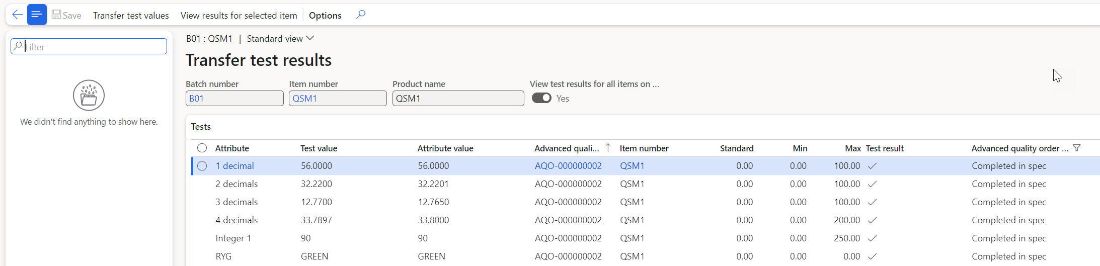This screenshot has width=1100, height=266.
Task: Click the magnifier icon in Filter box
Action: tap(18, 46)
